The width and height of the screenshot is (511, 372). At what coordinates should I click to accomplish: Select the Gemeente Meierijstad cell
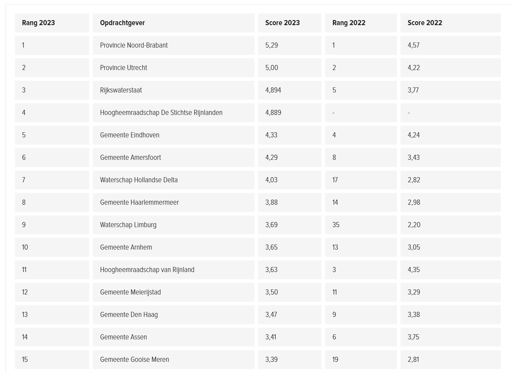pos(130,292)
